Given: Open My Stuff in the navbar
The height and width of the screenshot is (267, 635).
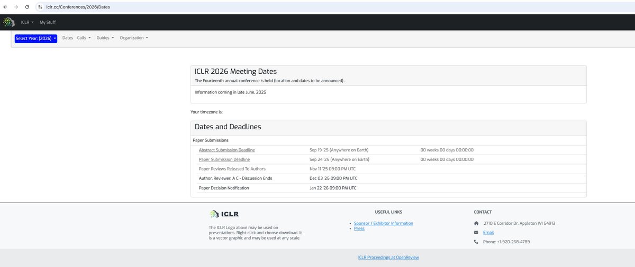Looking at the screenshot, I should 48,22.
